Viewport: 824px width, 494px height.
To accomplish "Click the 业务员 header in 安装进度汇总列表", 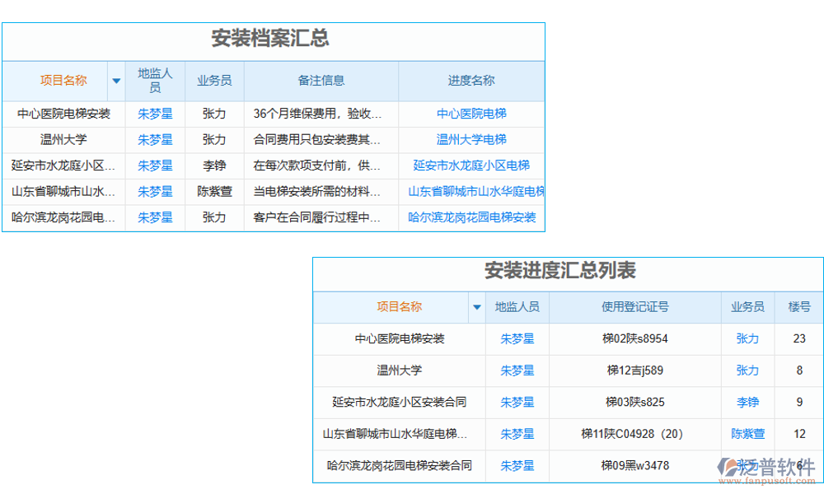I will (x=747, y=307).
